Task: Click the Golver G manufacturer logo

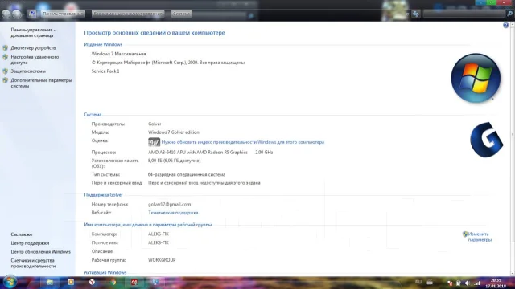Action: (486, 140)
